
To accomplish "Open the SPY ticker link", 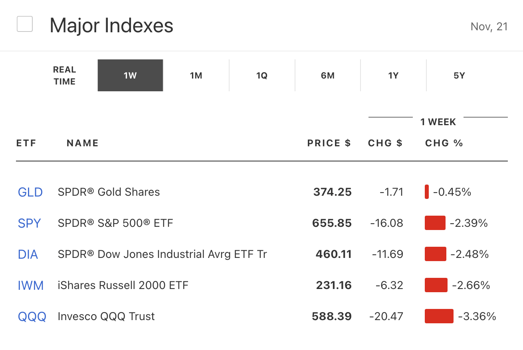I will [30, 223].
